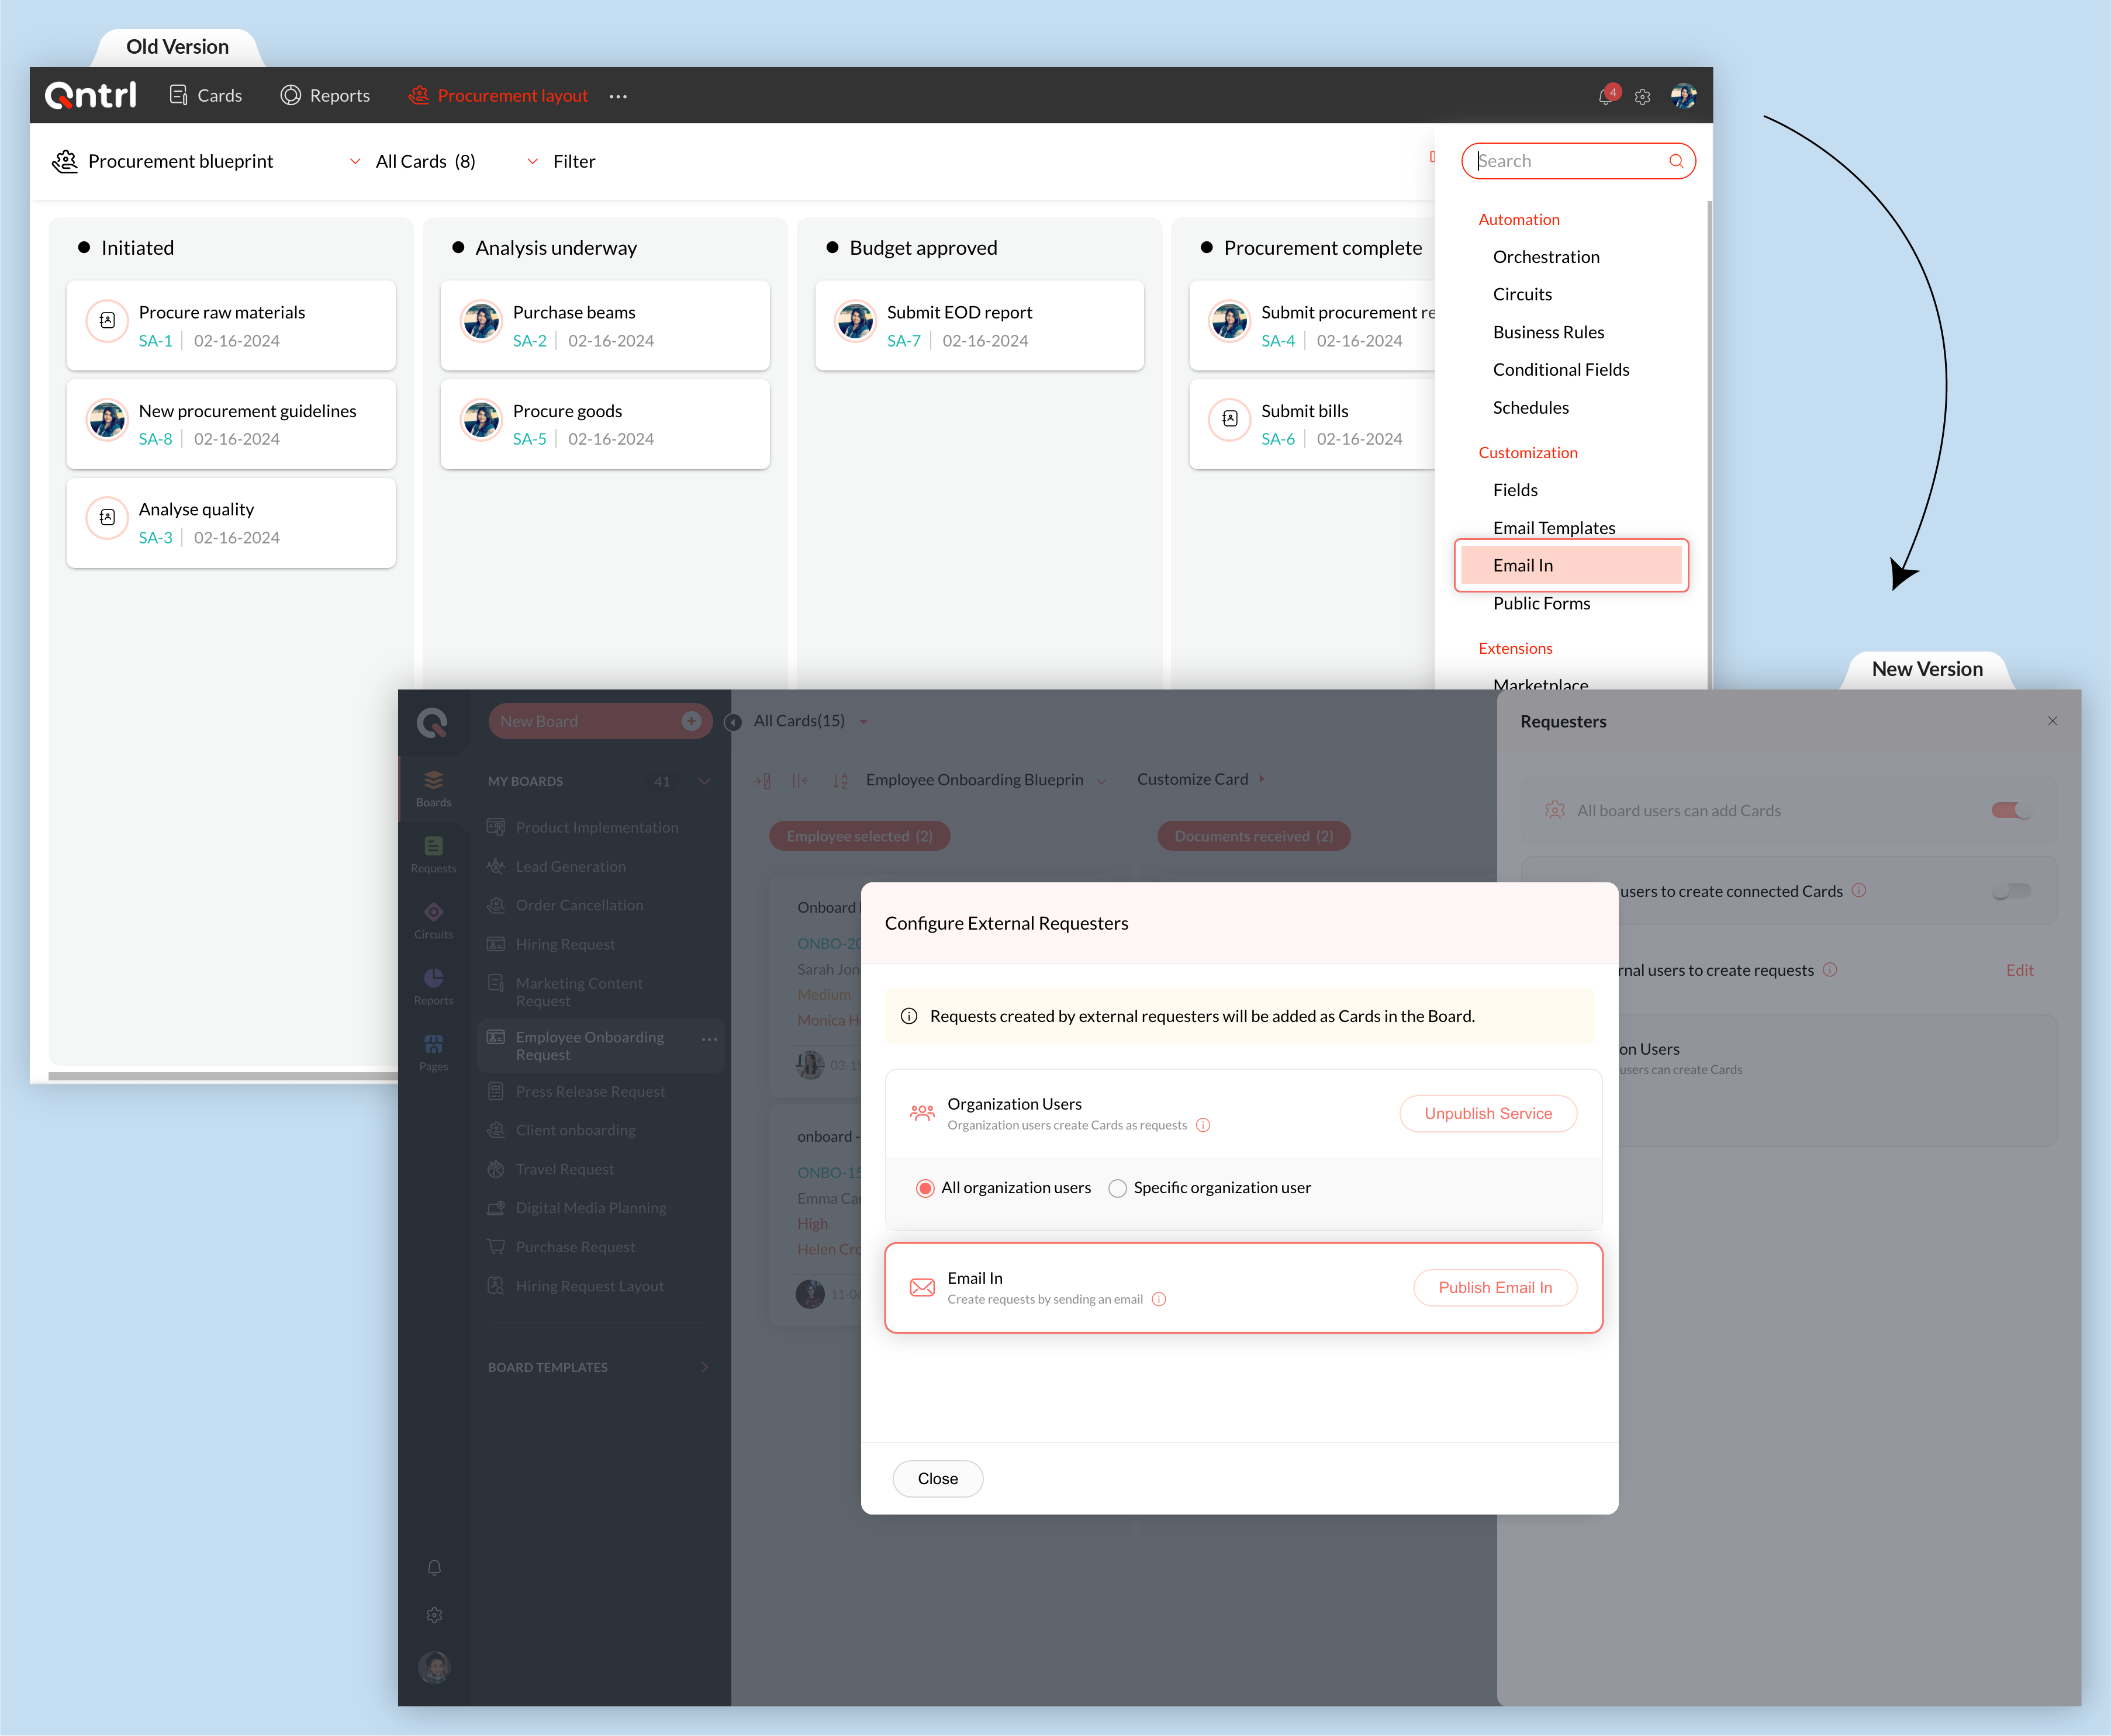Click the Unpublish Service button

(x=1488, y=1113)
